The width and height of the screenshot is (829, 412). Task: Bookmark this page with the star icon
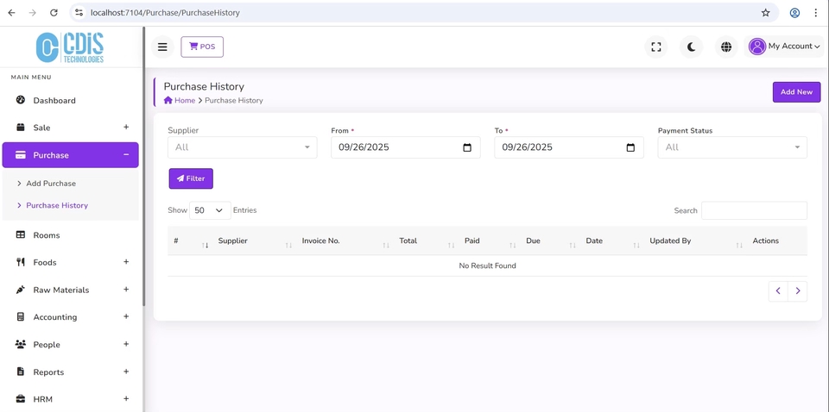[765, 13]
